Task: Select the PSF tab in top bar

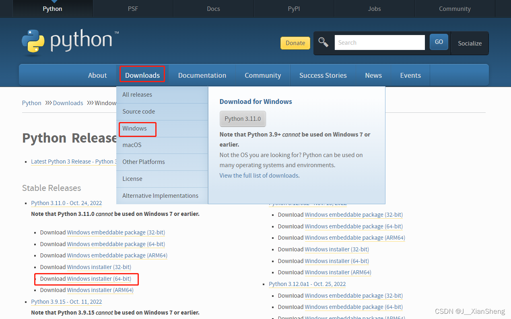Action: coord(133,8)
